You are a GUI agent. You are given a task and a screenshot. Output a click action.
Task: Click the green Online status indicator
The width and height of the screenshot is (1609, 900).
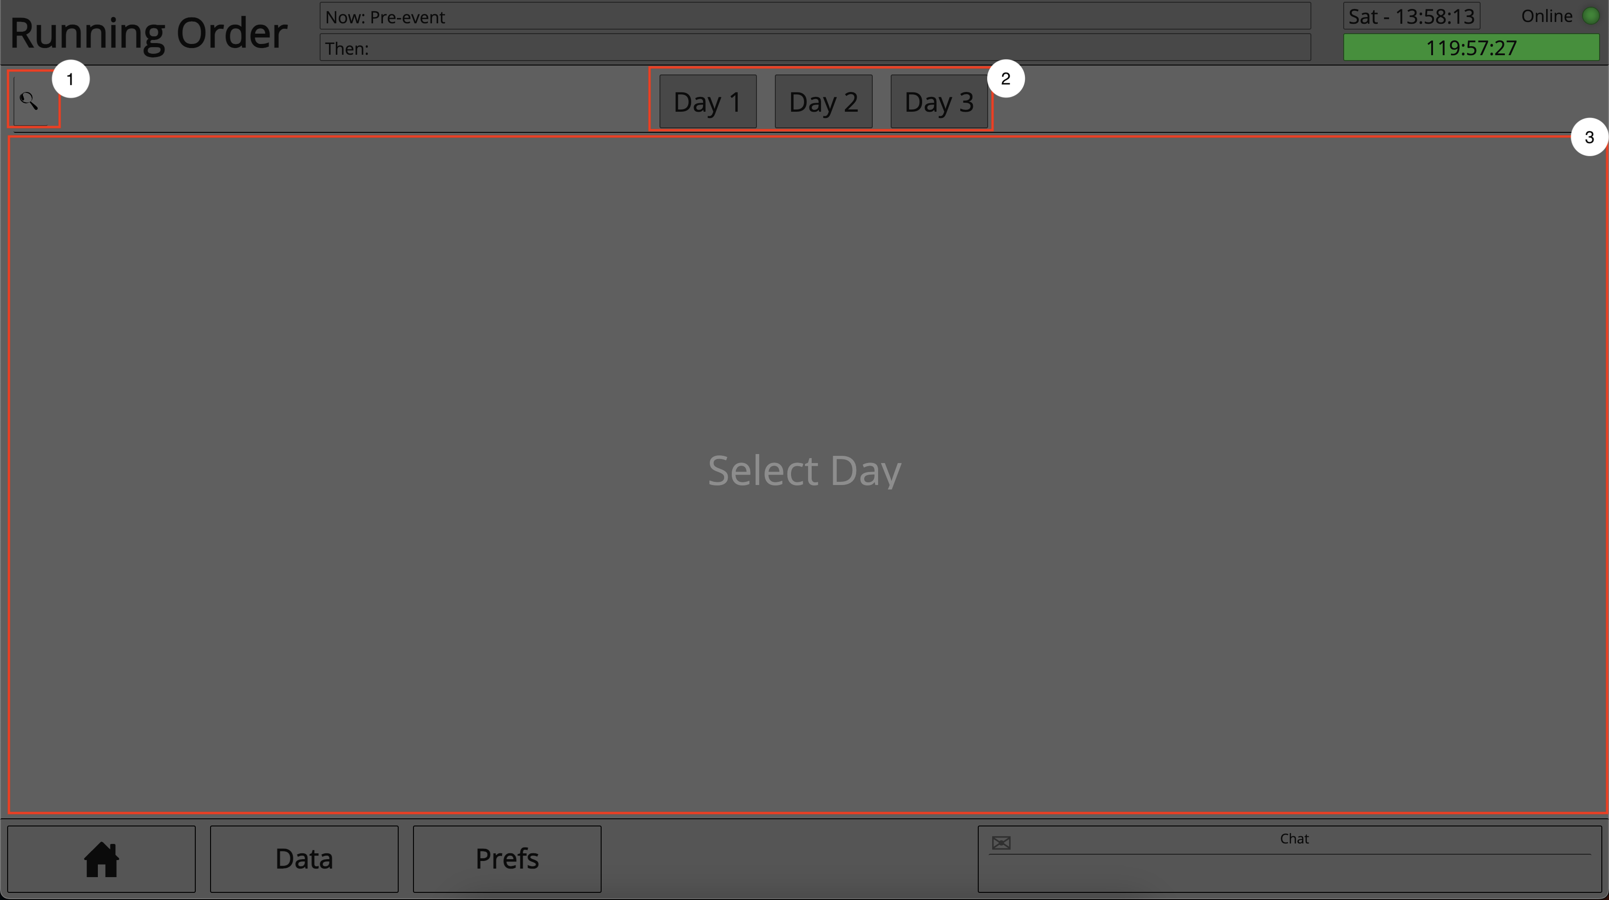(1590, 16)
